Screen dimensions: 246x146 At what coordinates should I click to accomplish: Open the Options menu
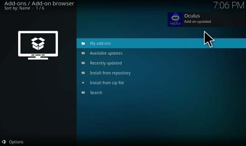coord(12,142)
